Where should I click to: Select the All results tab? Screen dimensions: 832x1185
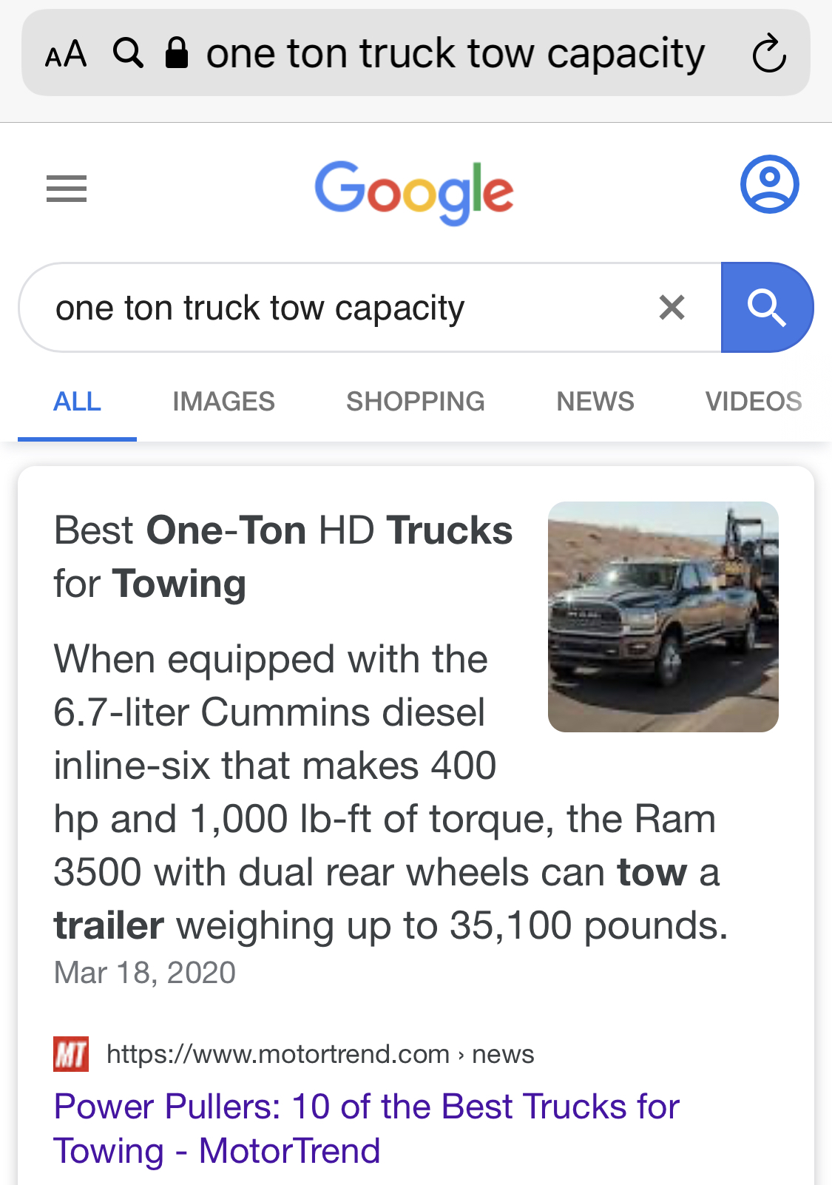[x=77, y=402]
